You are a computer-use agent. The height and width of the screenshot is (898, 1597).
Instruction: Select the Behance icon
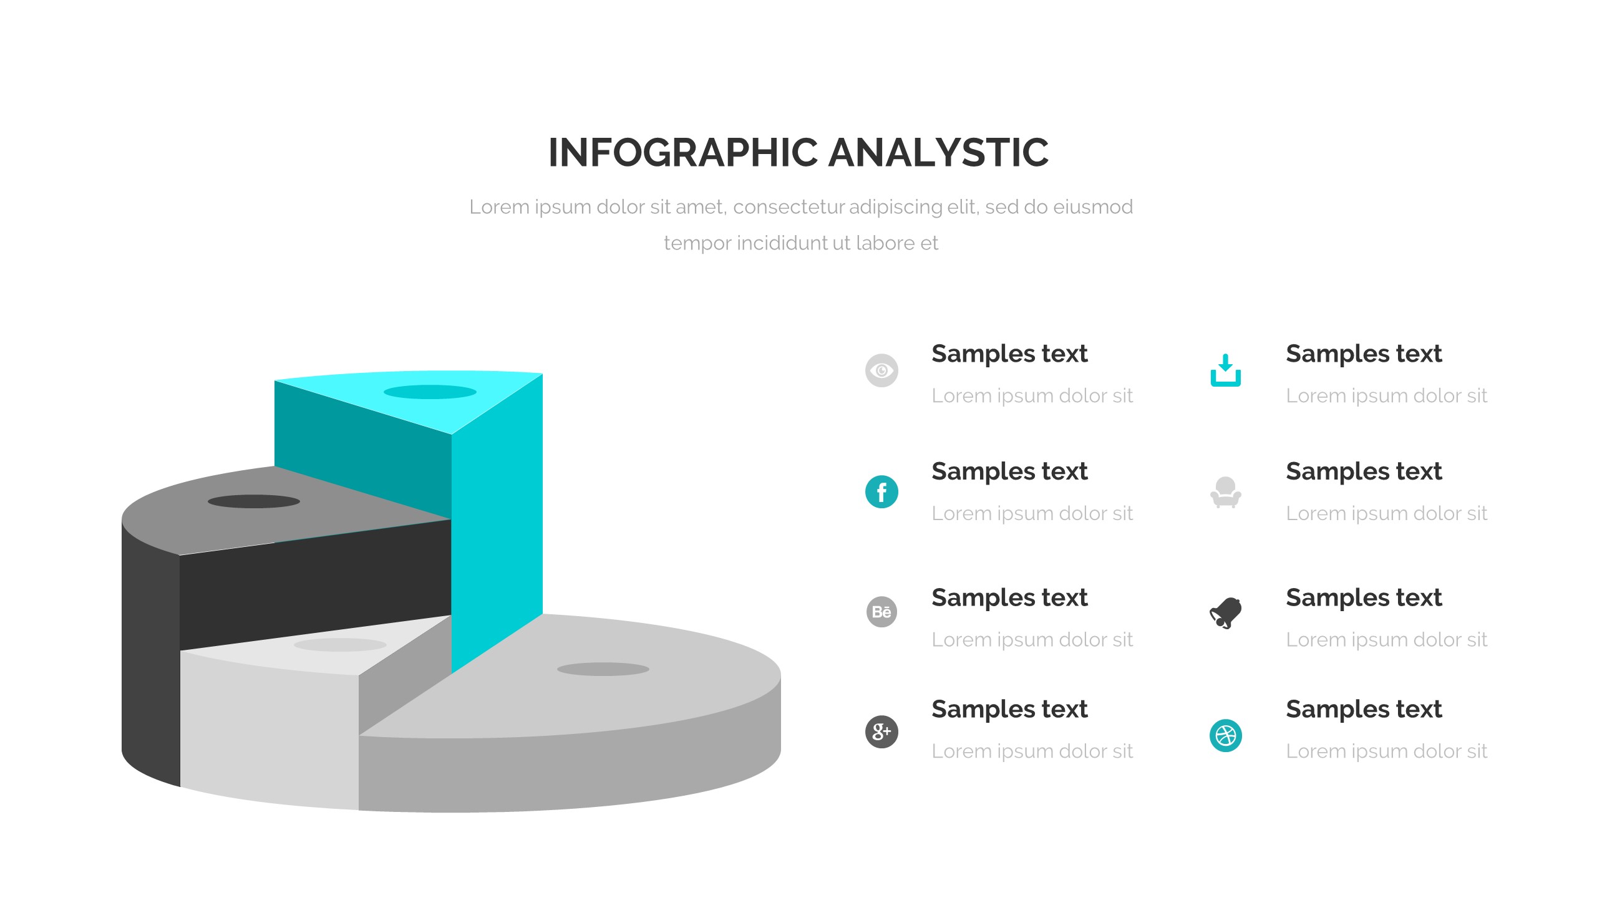pyautogui.click(x=881, y=612)
